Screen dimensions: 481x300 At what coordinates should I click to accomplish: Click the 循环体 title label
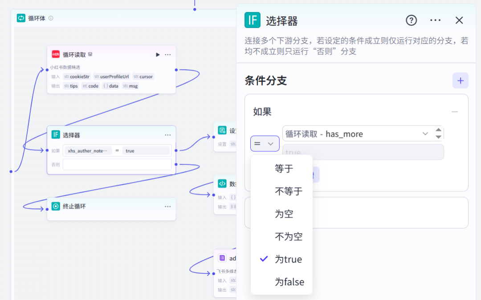(37, 18)
